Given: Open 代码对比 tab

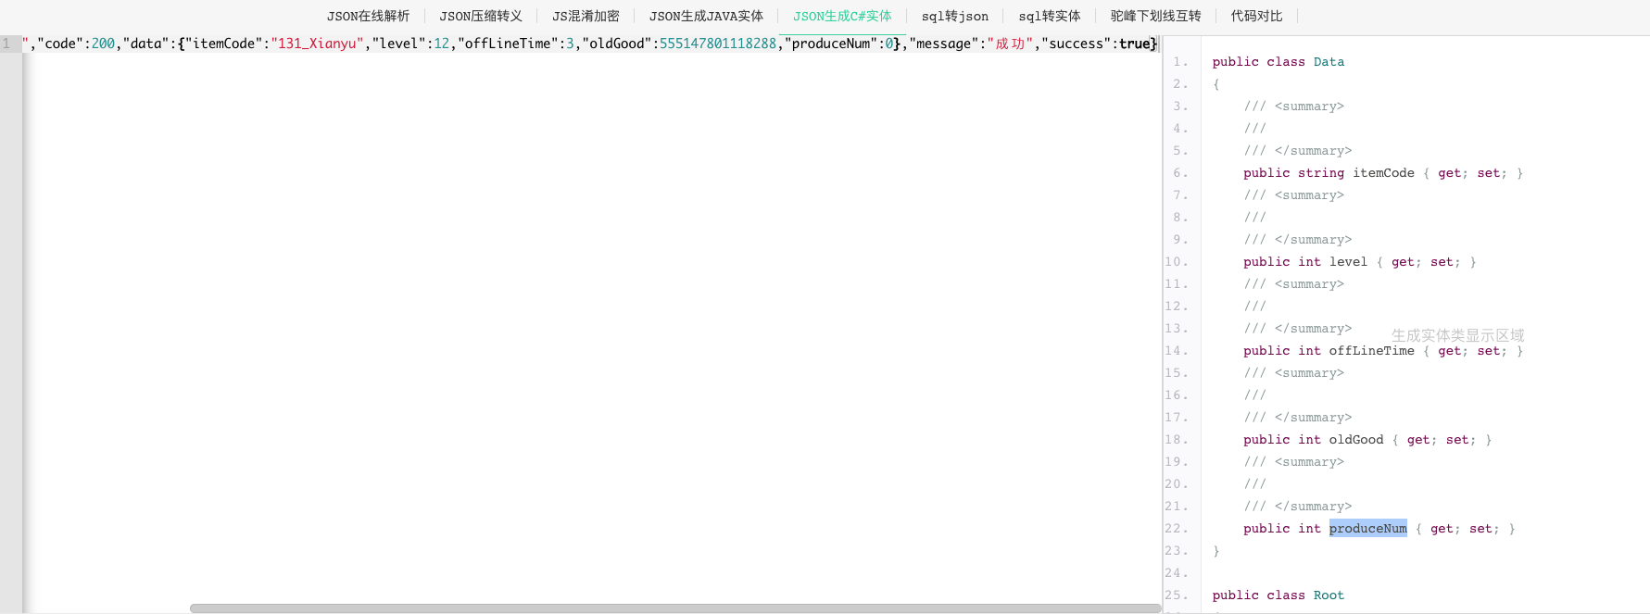Looking at the screenshot, I should [1256, 16].
